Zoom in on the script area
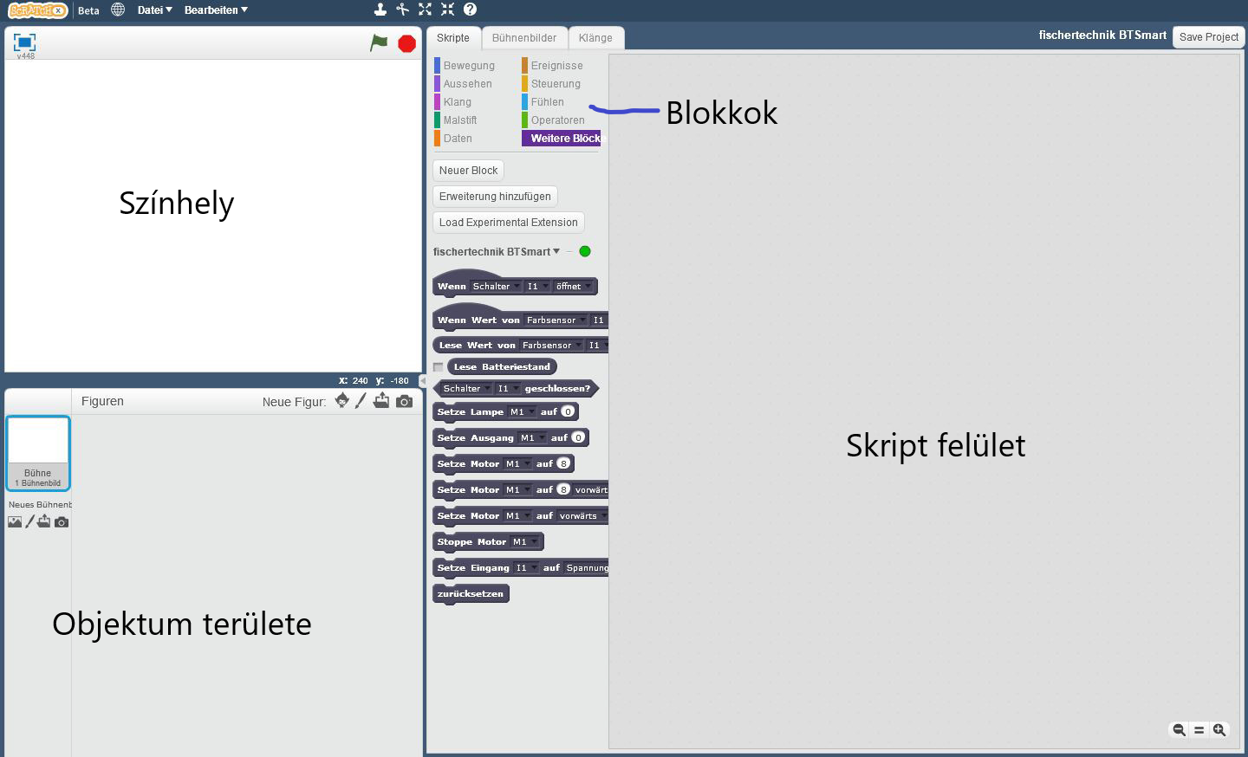This screenshot has height=757, width=1248. [x=1219, y=730]
